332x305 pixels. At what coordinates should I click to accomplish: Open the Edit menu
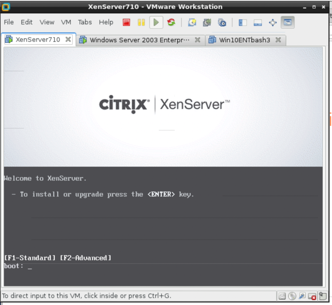tap(27, 22)
